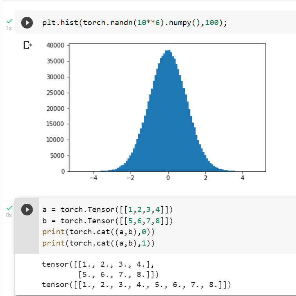Click the output row '[5., 6., 7., 8.]])'
This screenshot has width=296, height=296.
119,274
